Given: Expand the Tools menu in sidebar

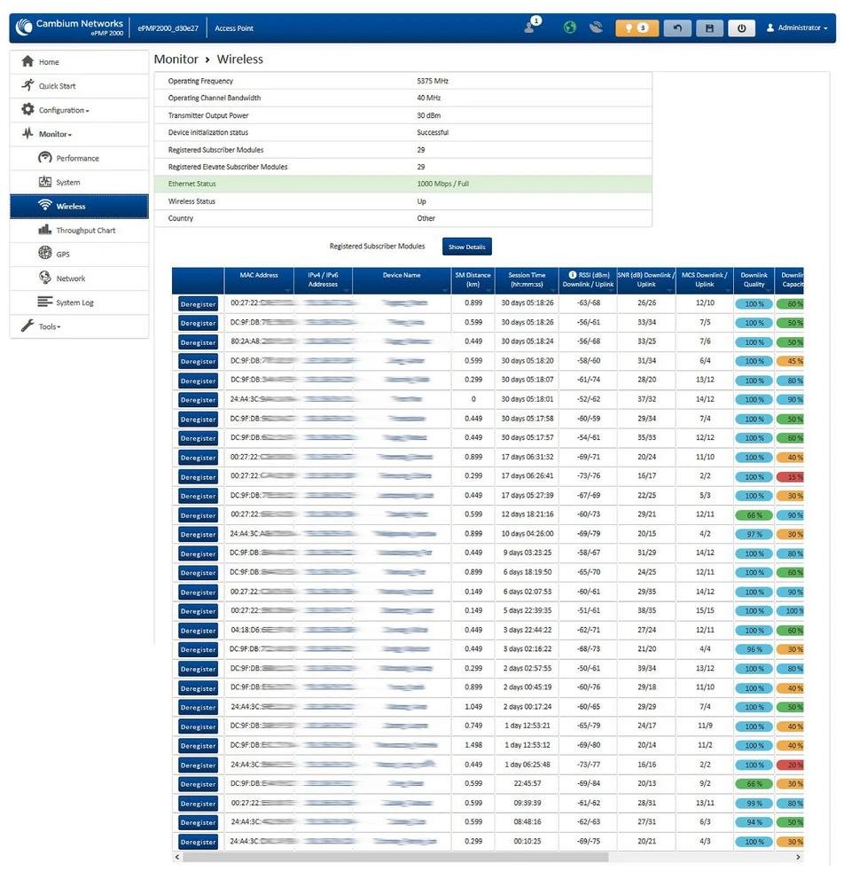Looking at the screenshot, I should point(50,326).
